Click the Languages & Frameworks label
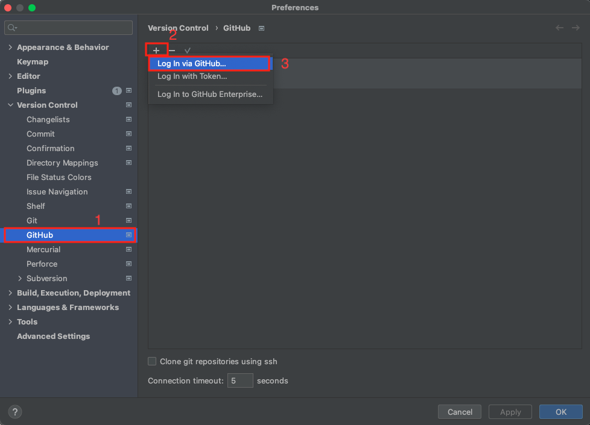This screenshot has height=425, width=590. (68, 308)
